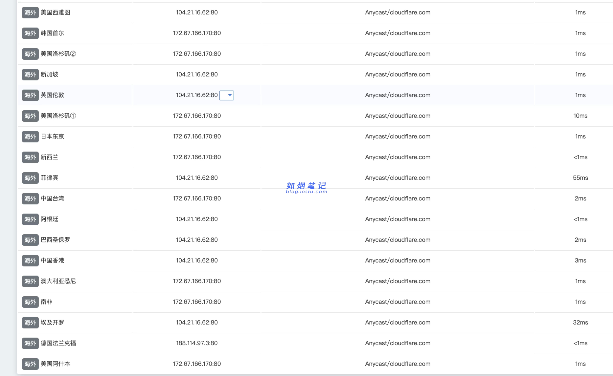The image size is (613, 376).
Task: Click the 海外 badge in the 日本东京 row
Action: pos(30,137)
